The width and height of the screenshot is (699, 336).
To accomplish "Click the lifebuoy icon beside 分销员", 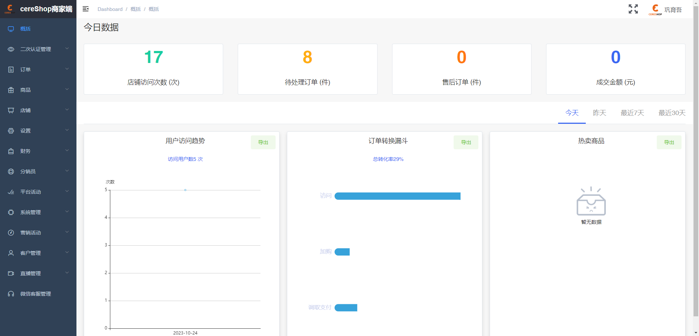I will (11, 171).
